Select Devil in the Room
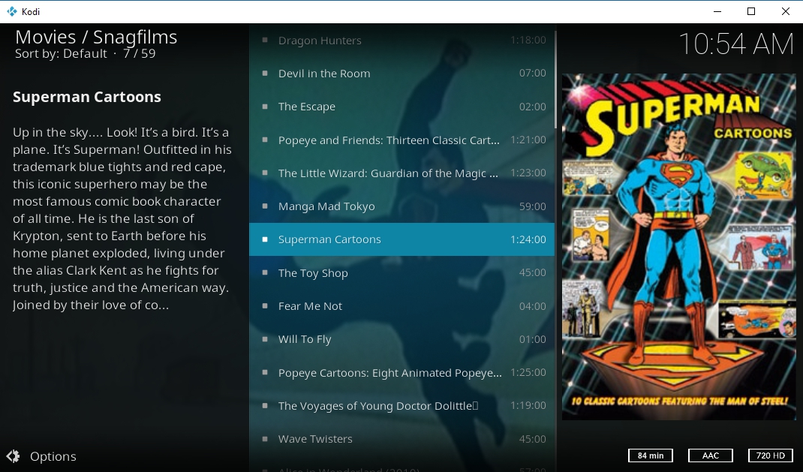The image size is (803, 472). tap(401, 74)
